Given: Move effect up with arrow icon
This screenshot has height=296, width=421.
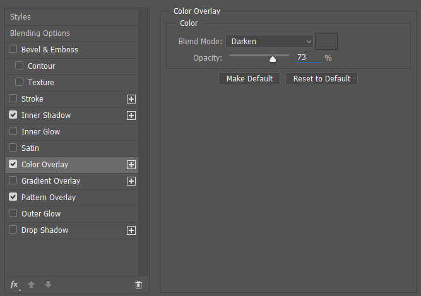Looking at the screenshot, I should click(x=31, y=285).
